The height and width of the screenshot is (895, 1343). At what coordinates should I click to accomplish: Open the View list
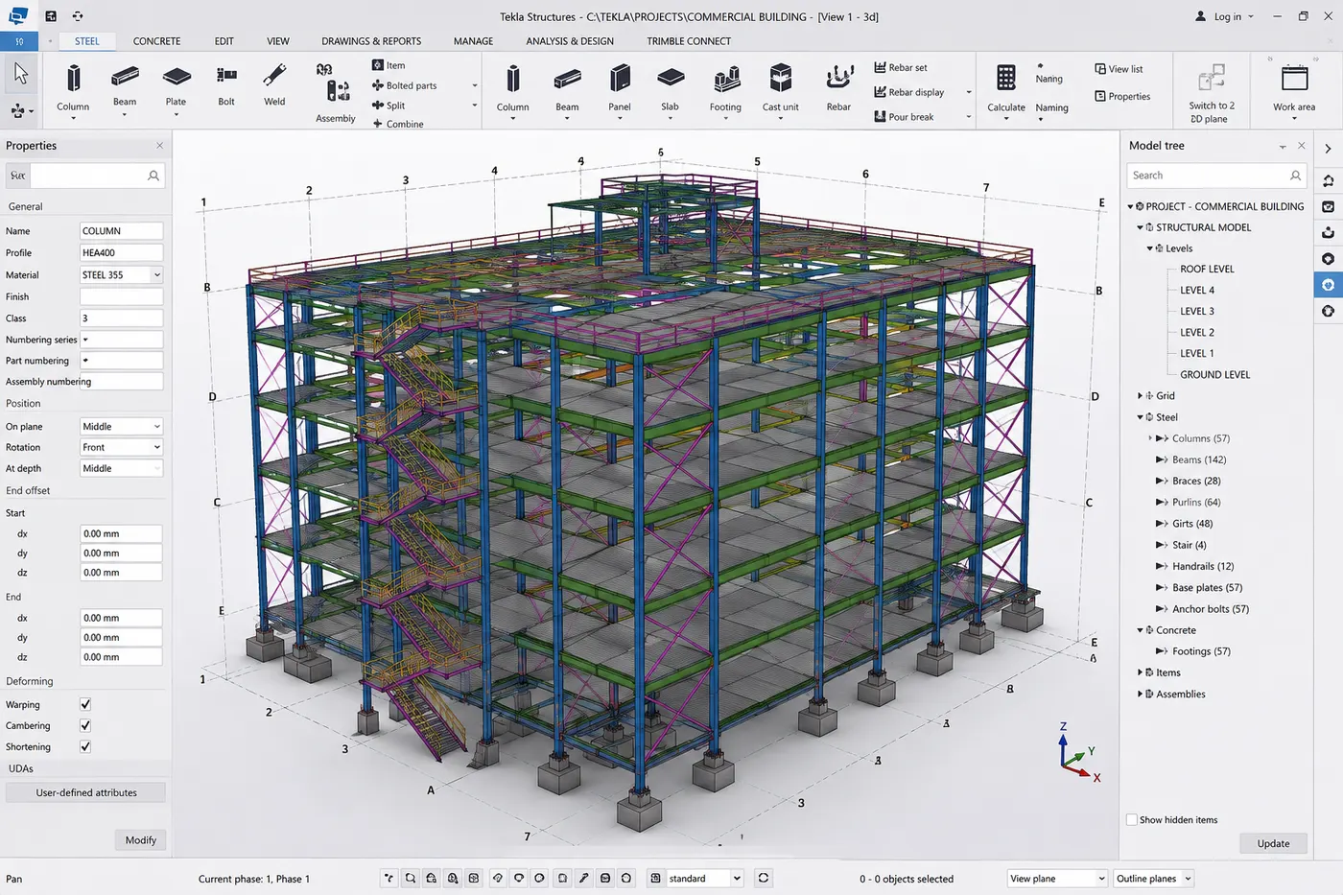pos(1119,69)
